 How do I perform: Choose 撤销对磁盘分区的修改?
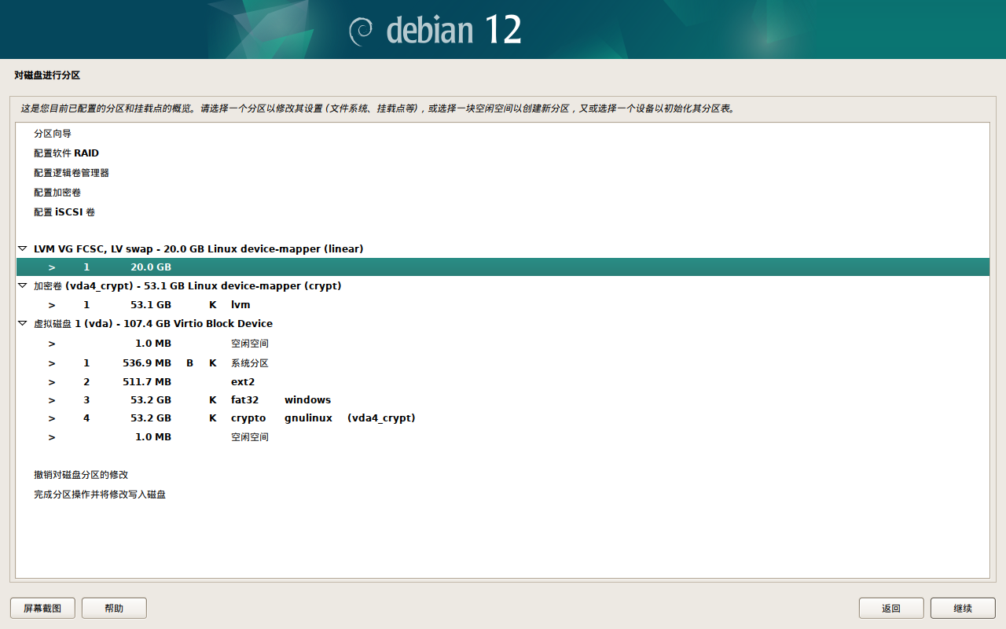tap(81, 475)
